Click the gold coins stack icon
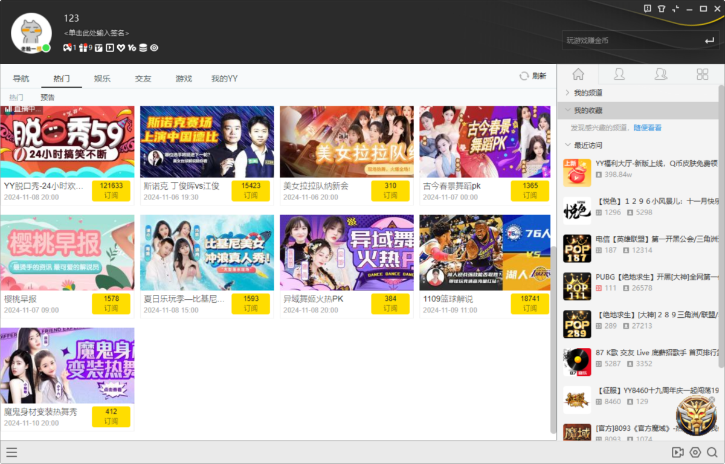This screenshot has height=464, width=725. click(143, 48)
